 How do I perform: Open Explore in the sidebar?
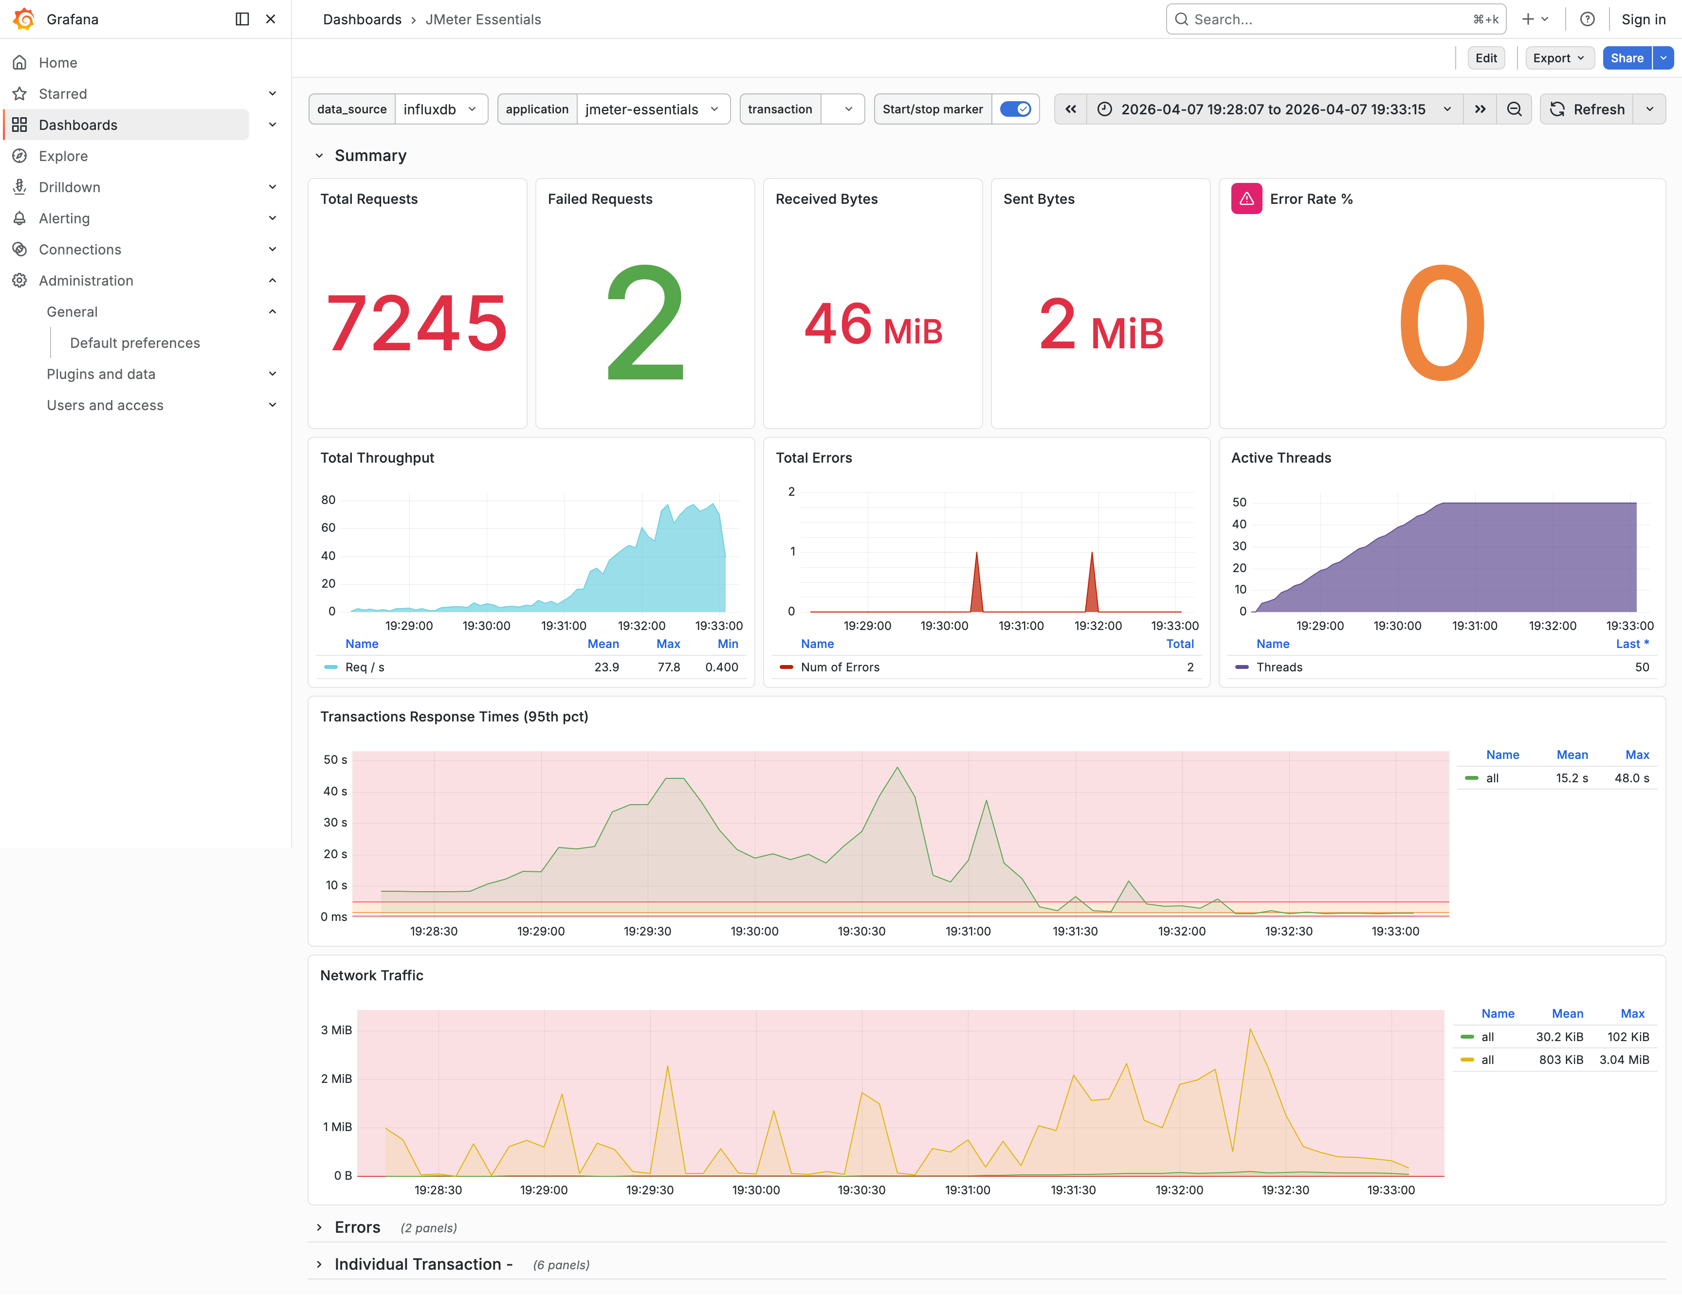pyautogui.click(x=63, y=156)
